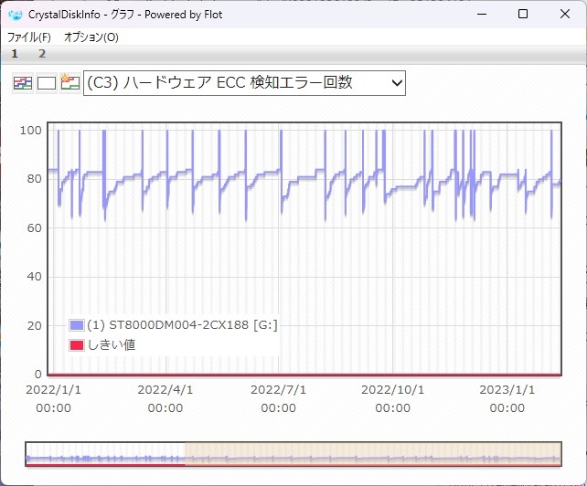This screenshot has width=587, height=486.
Task: Select disk tab 1
Action: [15, 54]
